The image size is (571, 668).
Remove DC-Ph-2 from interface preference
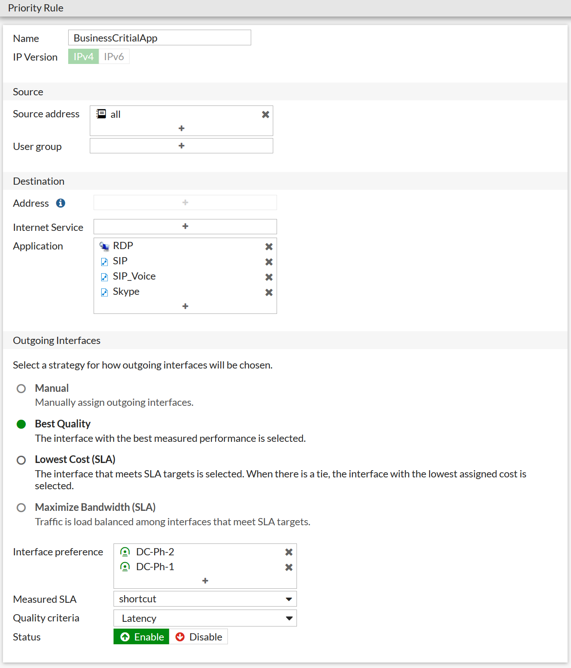[289, 552]
